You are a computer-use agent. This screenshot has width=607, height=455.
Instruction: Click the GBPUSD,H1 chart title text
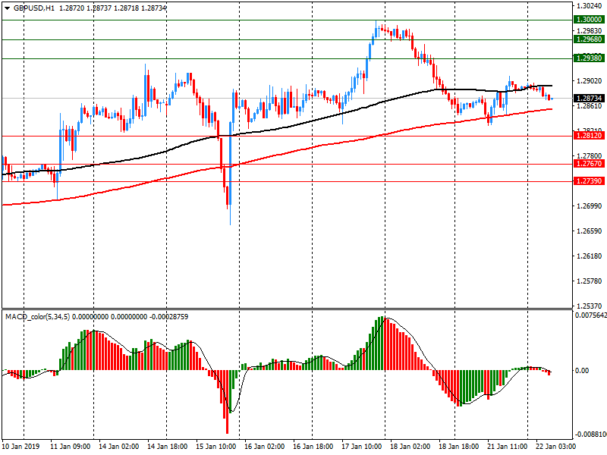tap(34, 8)
